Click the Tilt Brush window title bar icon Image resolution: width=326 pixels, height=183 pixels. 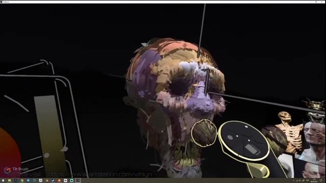[x=2, y=2]
